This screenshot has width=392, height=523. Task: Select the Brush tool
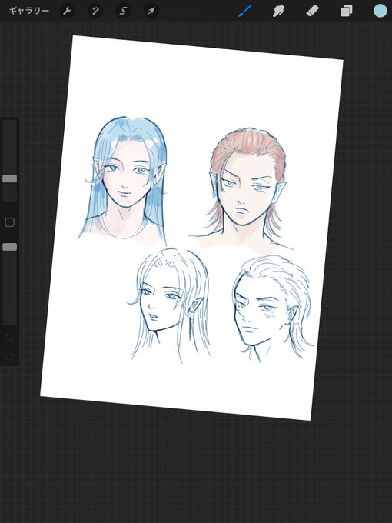(x=244, y=12)
